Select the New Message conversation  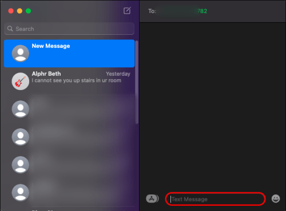[x=69, y=54]
